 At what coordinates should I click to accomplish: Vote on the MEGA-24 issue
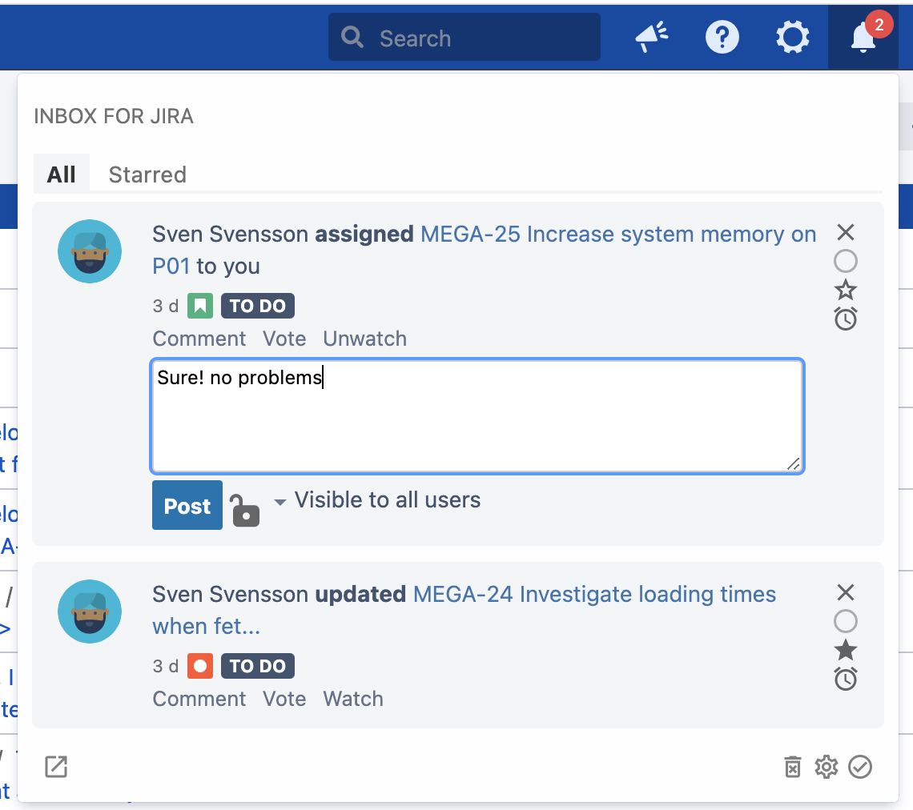pos(284,699)
